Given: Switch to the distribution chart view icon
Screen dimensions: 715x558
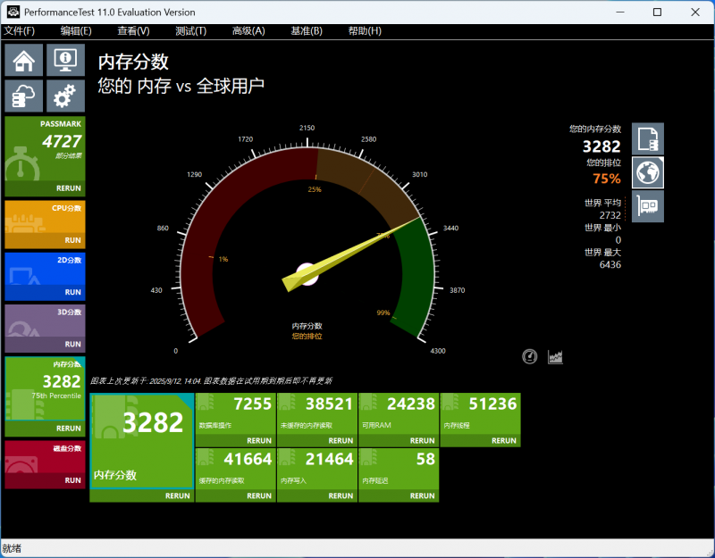Looking at the screenshot, I should [555, 357].
